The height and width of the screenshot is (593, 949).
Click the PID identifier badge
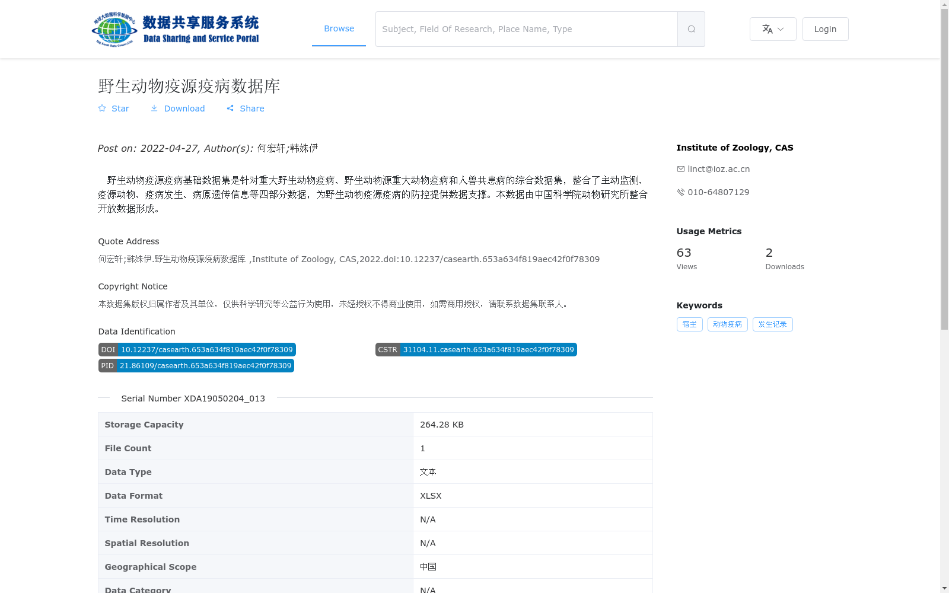(196, 366)
